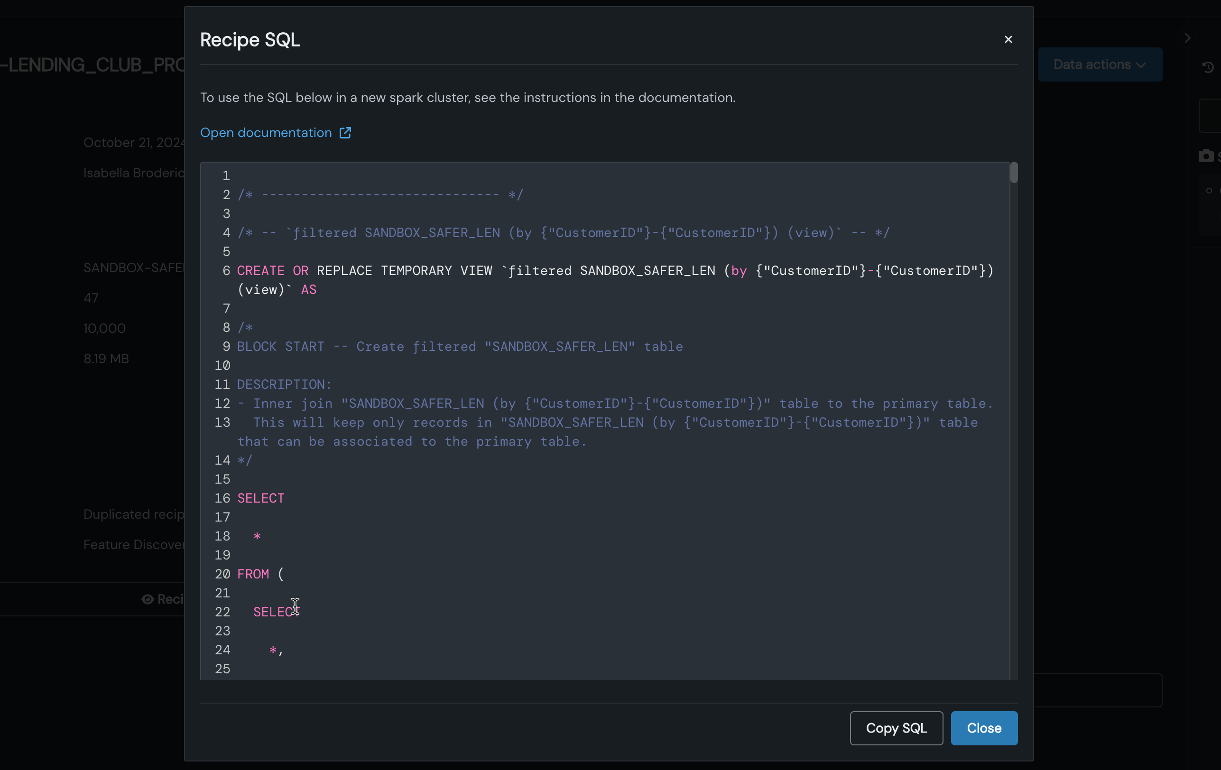Click the CREATE keyword on line 6
This screenshot has height=770, width=1221.
tap(260, 271)
